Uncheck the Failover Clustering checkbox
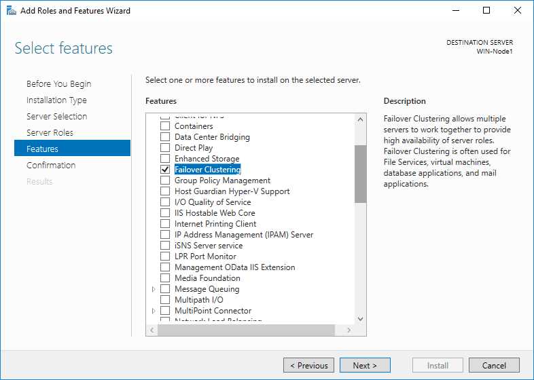This screenshot has height=380, width=534. [165, 170]
